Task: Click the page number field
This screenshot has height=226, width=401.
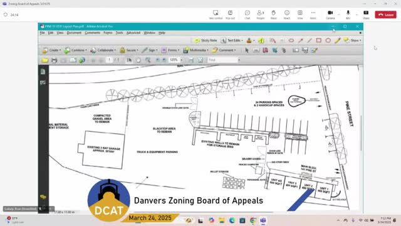Action: [109, 60]
